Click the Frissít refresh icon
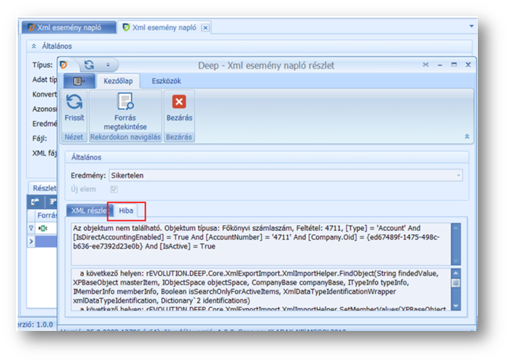Screen dimensions: 510x363 click(75, 102)
